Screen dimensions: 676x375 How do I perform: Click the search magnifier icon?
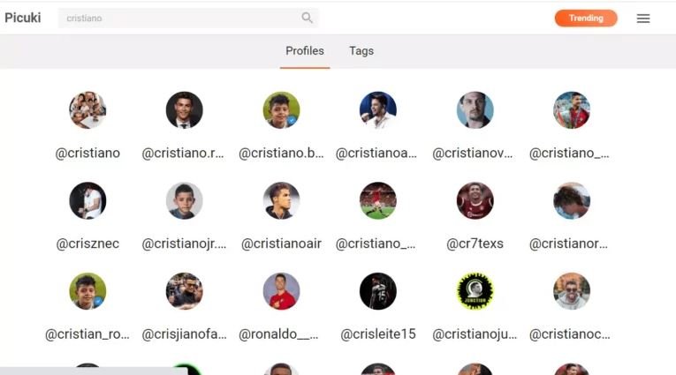point(307,18)
